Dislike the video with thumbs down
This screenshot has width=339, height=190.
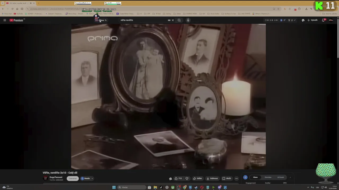pos(187,178)
